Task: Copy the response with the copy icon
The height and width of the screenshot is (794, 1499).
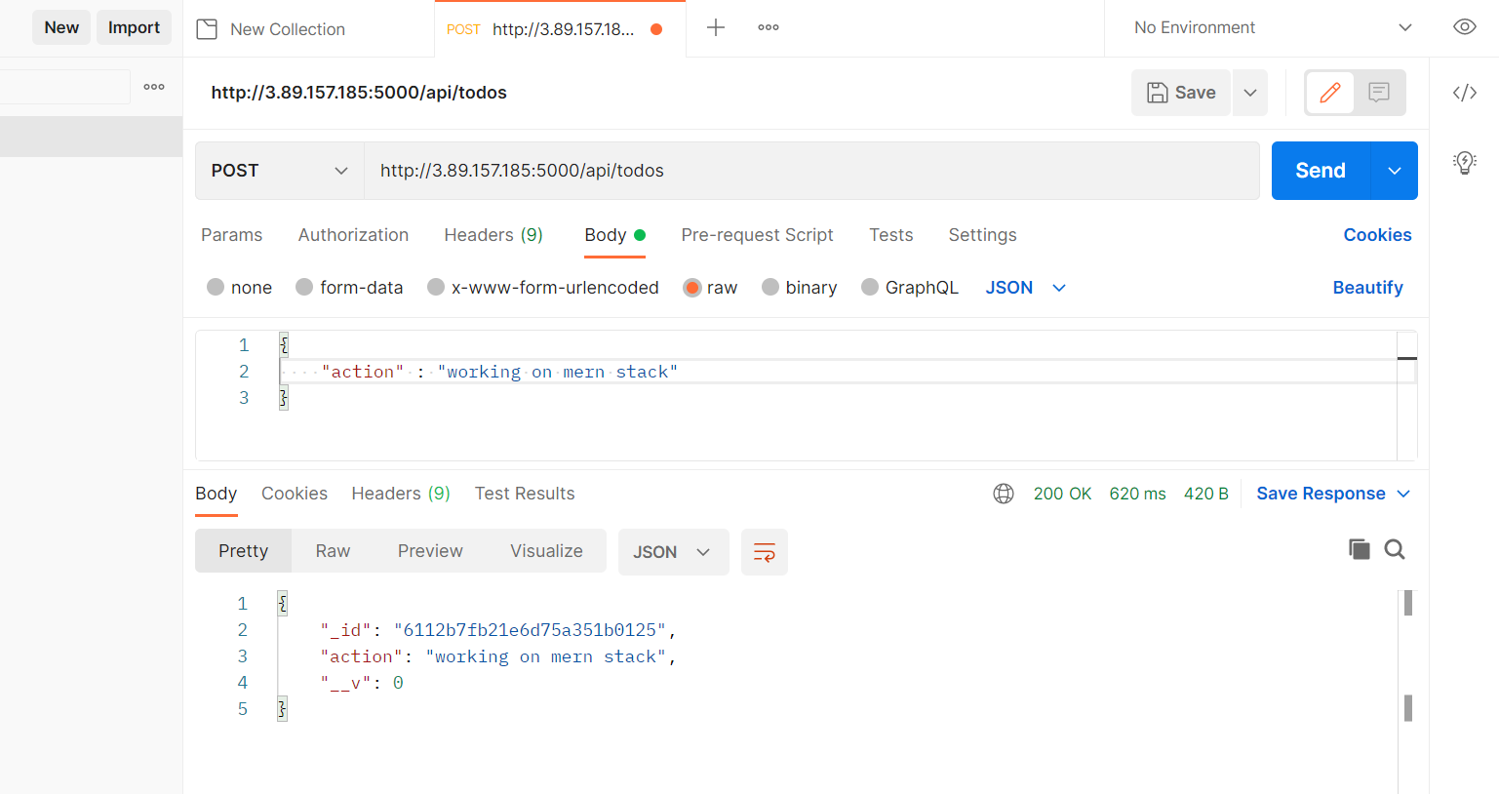Action: click(1360, 549)
